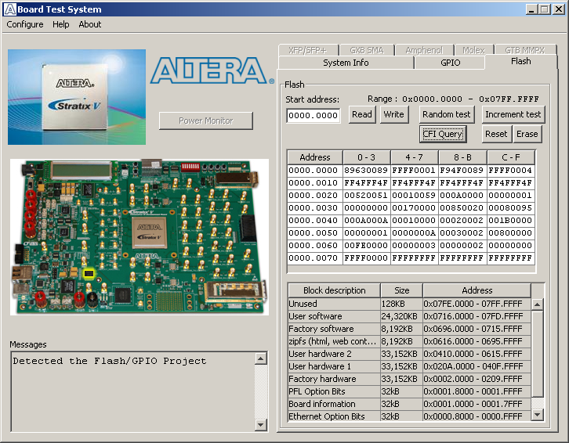Select cell 00850020 in memory table
This screenshot has height=443, width=569.
pos(462,208)
